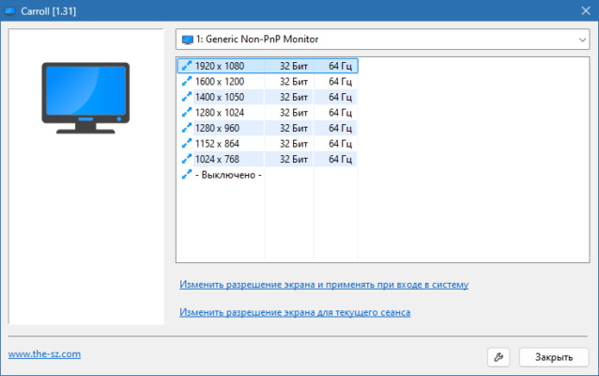
Task: Click the resize icon beside 1920 x 1080
Action: click(187, 66)
